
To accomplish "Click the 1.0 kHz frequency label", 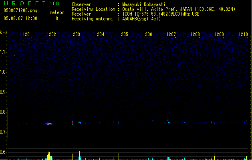I will coord(3,72).
